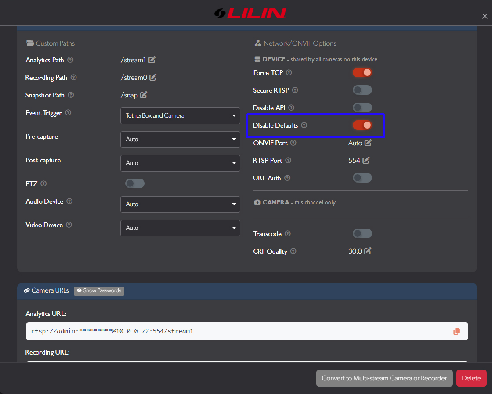Image resolution: width=492 pixels, height=394 pixels.
Task: Open help for Analytics Path
Action: 71,60
